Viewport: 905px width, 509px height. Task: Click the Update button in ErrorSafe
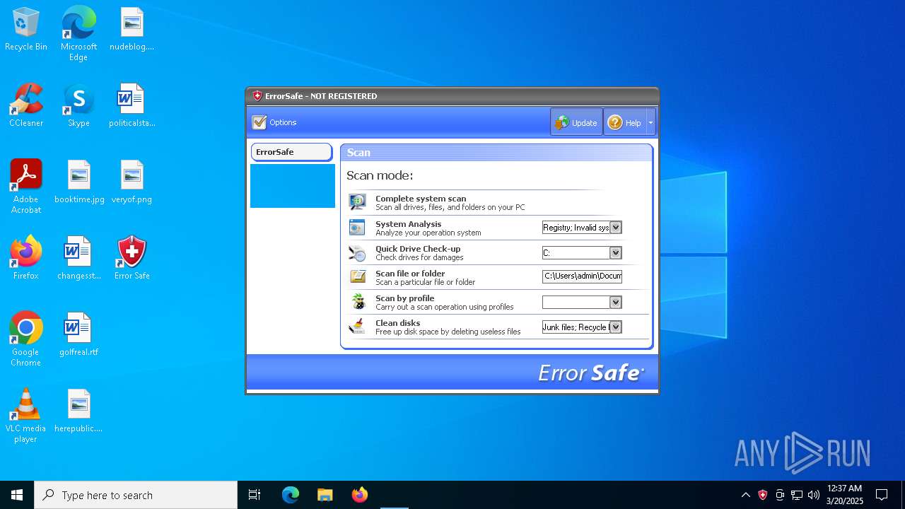(576, 122)
